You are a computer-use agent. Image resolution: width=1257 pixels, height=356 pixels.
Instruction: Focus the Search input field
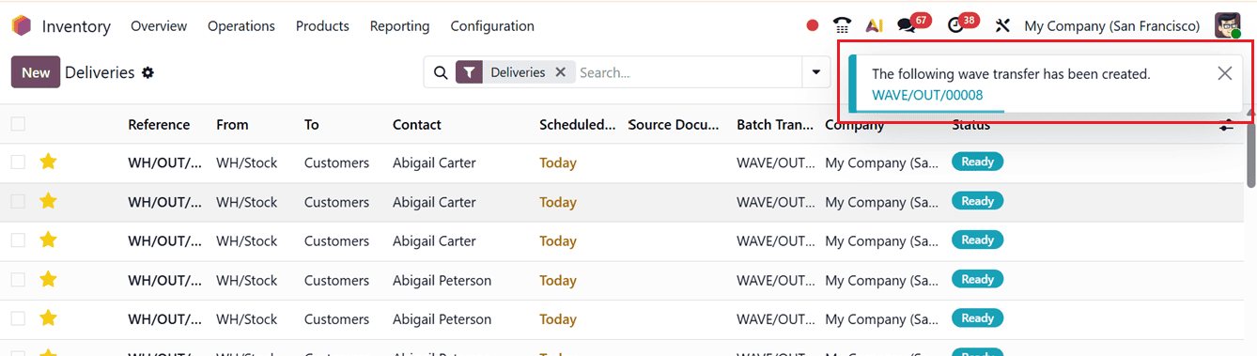tap(688, 72)
